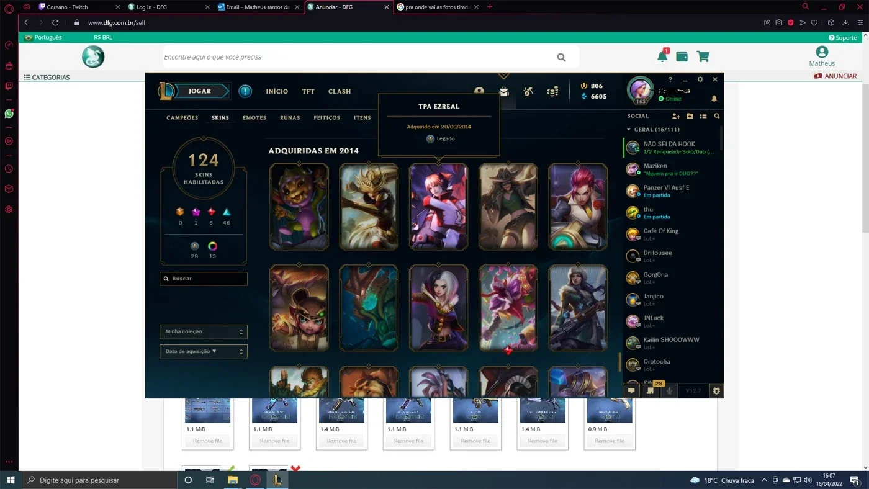This screenshot has height=489, width=869.
Task: Switch to Log in - DFG browser tab
Action: pyautogui.click(x=168, y=7)
